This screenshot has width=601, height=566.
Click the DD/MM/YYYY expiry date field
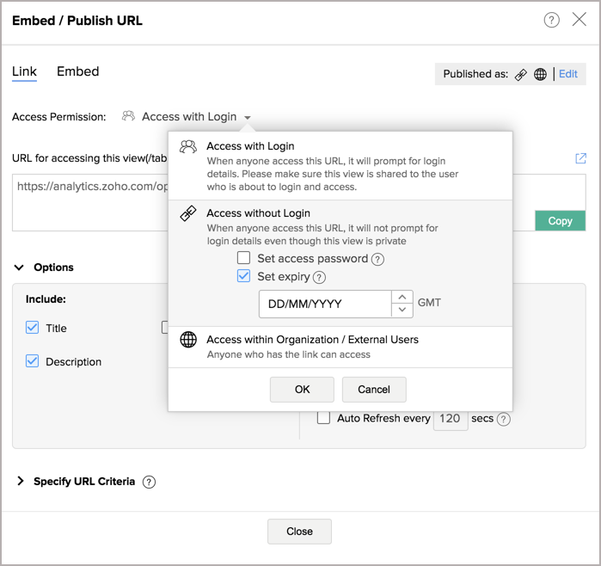pyautogui.click(x=324, y=304)
